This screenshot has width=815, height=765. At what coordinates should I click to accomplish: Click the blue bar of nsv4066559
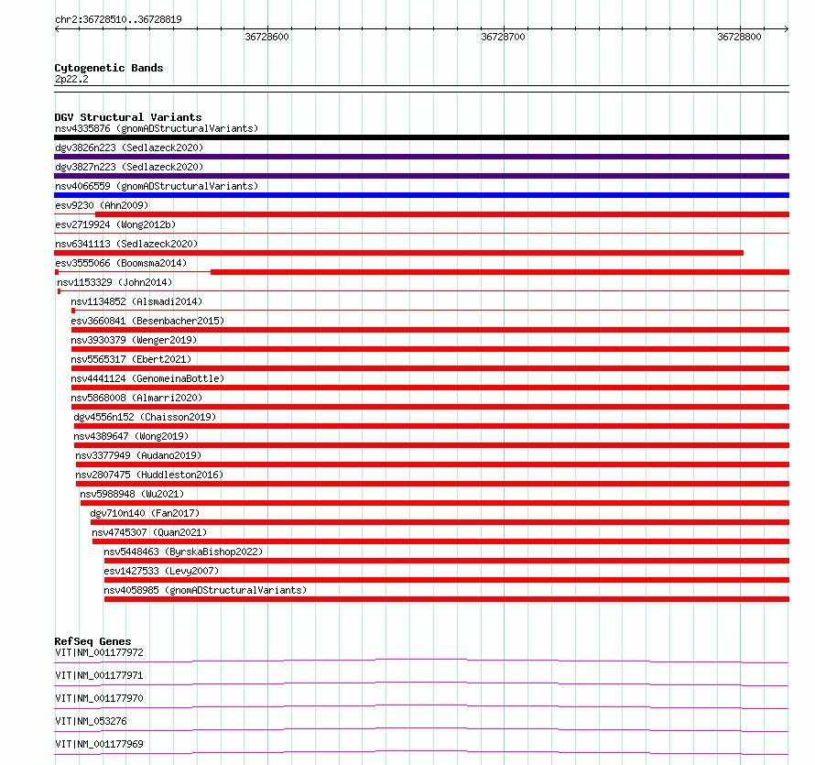coord(421,195)
